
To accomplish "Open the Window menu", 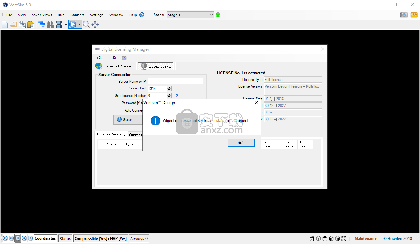I will tap(116, 15).
